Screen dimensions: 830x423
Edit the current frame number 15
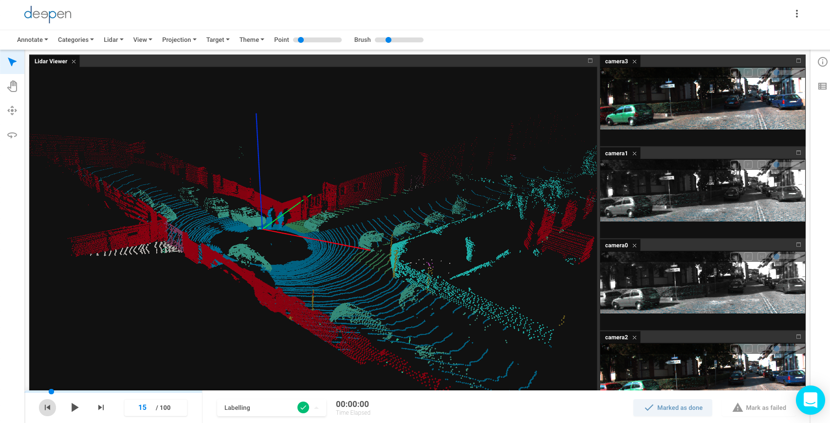click(142, 407)
